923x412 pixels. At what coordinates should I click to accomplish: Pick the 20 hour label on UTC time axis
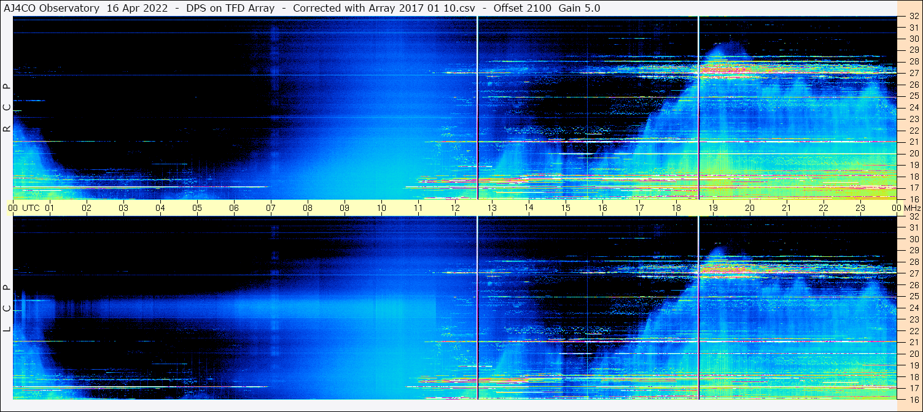coord(750,208)
